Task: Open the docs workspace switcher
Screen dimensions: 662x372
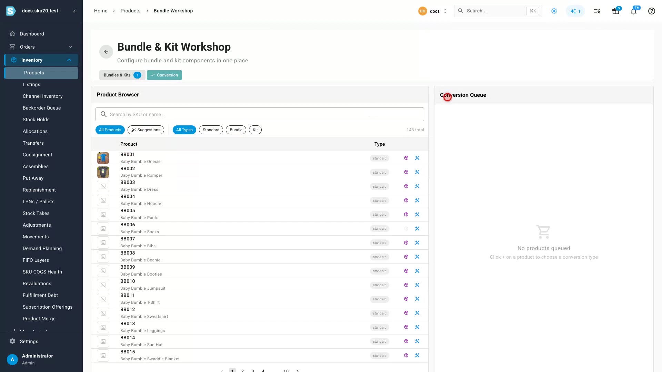Action: tap(433, 11)
